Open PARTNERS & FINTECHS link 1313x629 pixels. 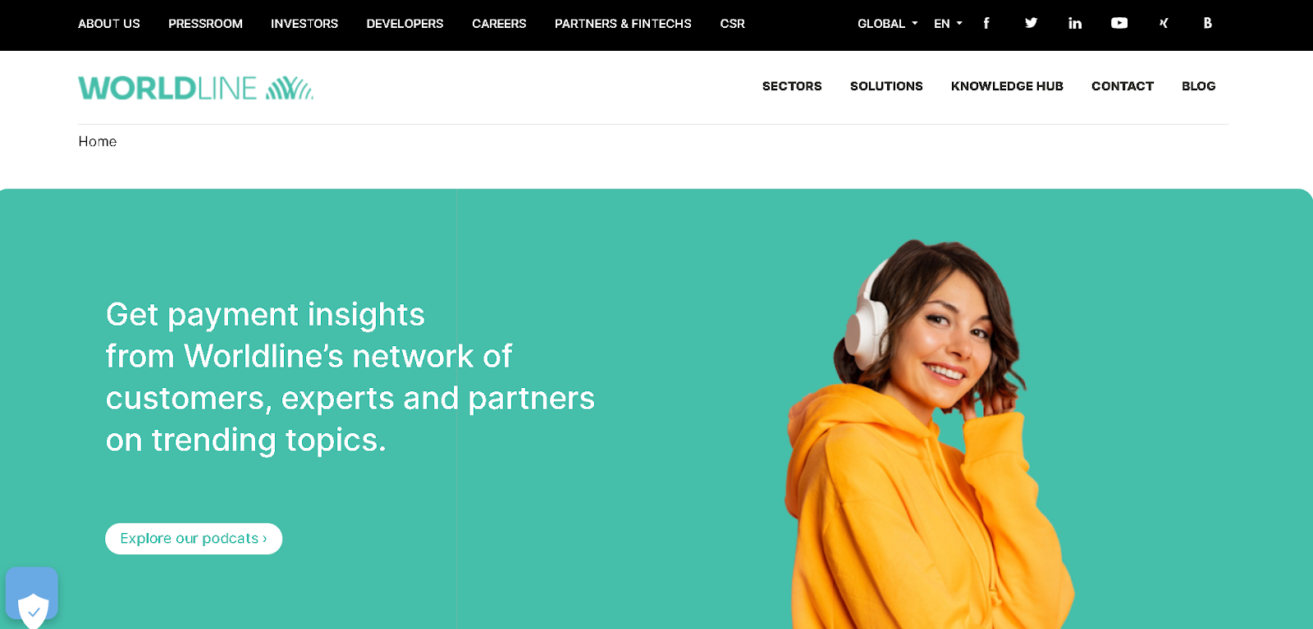tap(623, 24)
